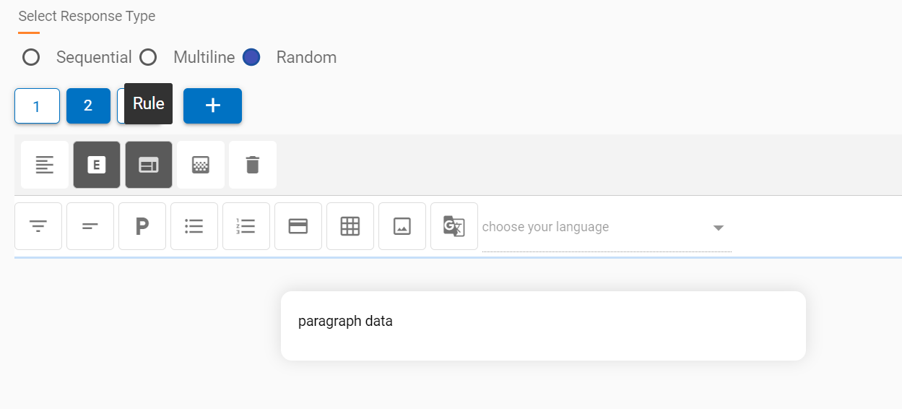Add a new response with plus button
This screenshot has height=409, width=902.
[x=212, y=106]
